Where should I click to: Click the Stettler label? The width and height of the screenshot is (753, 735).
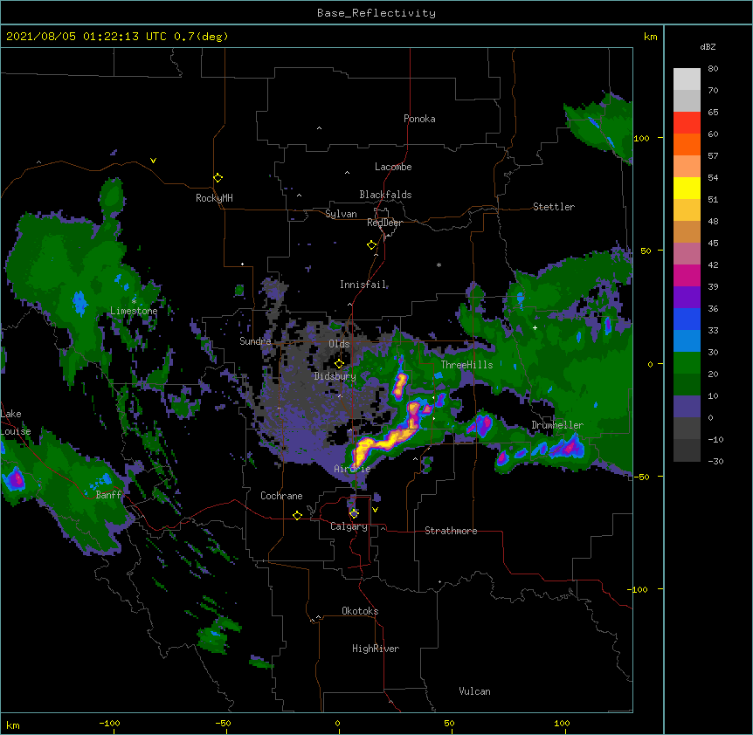(554, 207)
